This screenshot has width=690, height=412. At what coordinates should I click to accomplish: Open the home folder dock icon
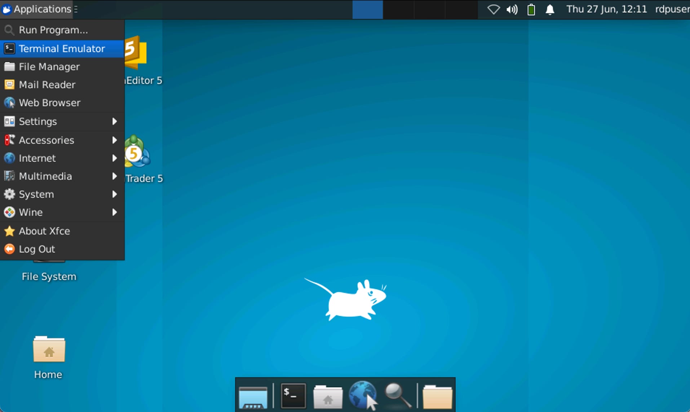tap(328, 396)
